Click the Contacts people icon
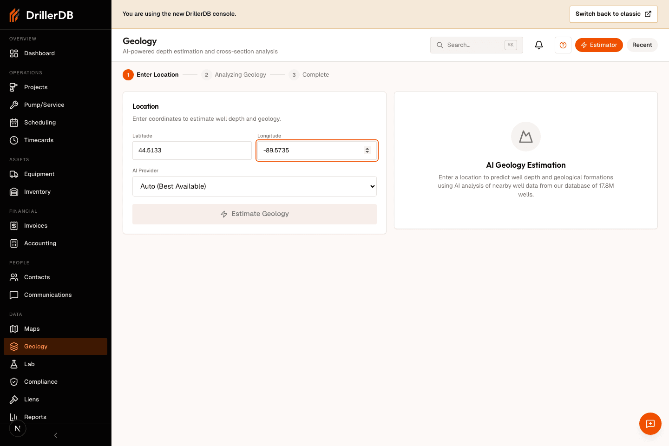 pyautogui.click(x=14, y=277)
